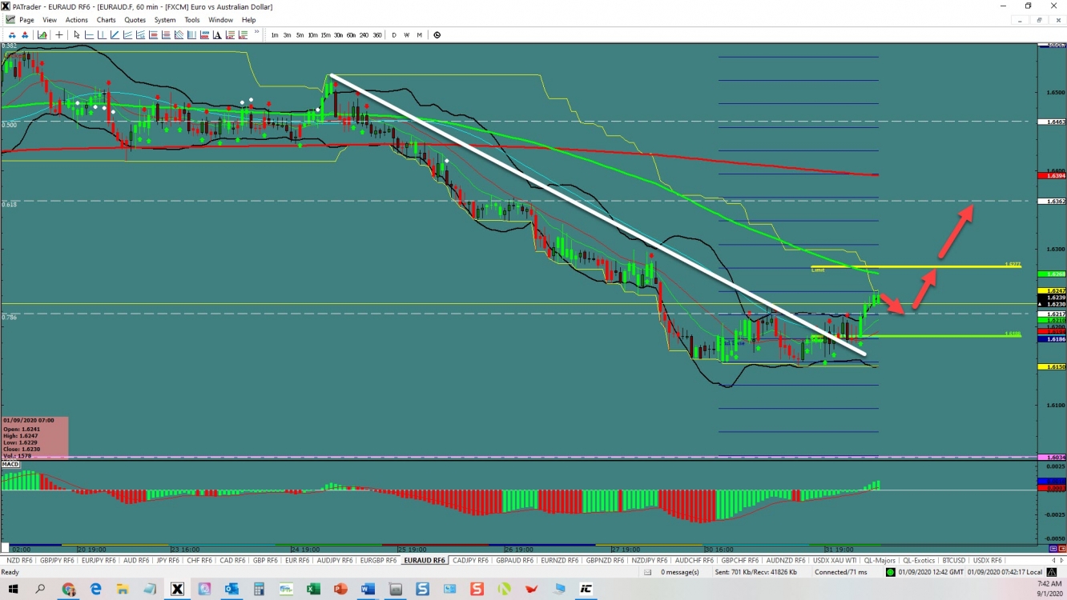Switch to the NZD RF6 tab
The height and width of the screenshot is (600, 1067).
20,560
